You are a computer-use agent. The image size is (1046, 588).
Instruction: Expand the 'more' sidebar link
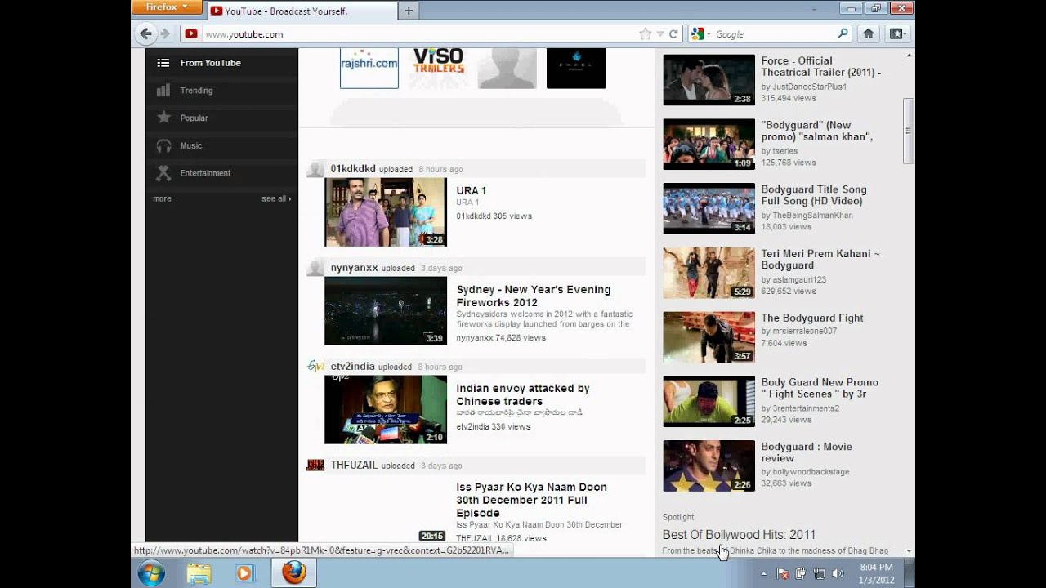[x=162, y=198]
